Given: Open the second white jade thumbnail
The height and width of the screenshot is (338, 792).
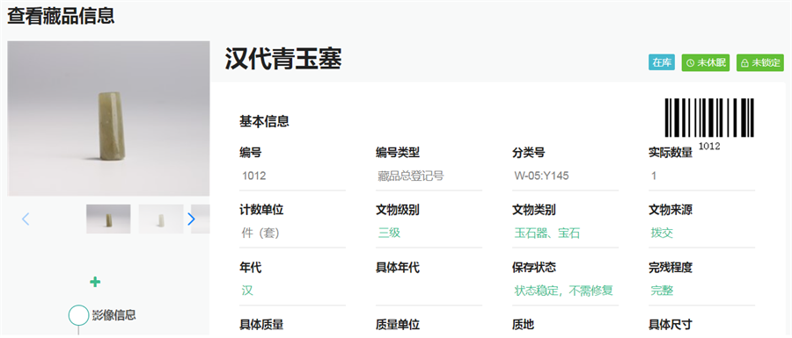Looking at the screenshot, I should point(161,219).
